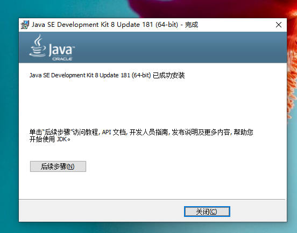Click the text mentioning "API 文档"

coord(114,132)
